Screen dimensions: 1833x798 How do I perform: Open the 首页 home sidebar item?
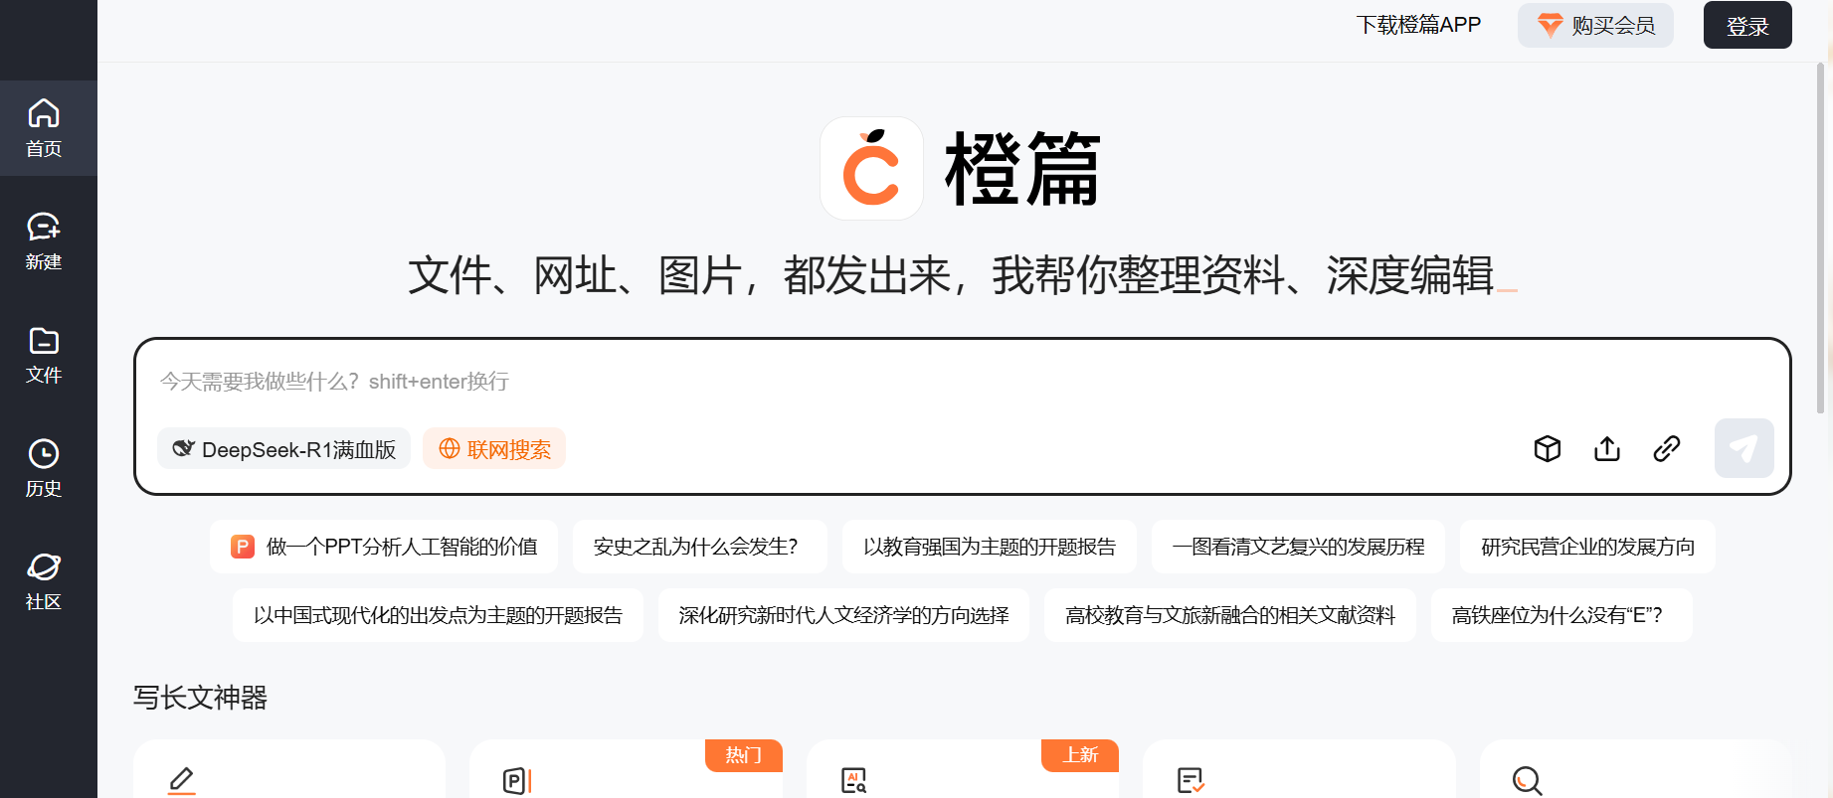click(x=44, y=128)
